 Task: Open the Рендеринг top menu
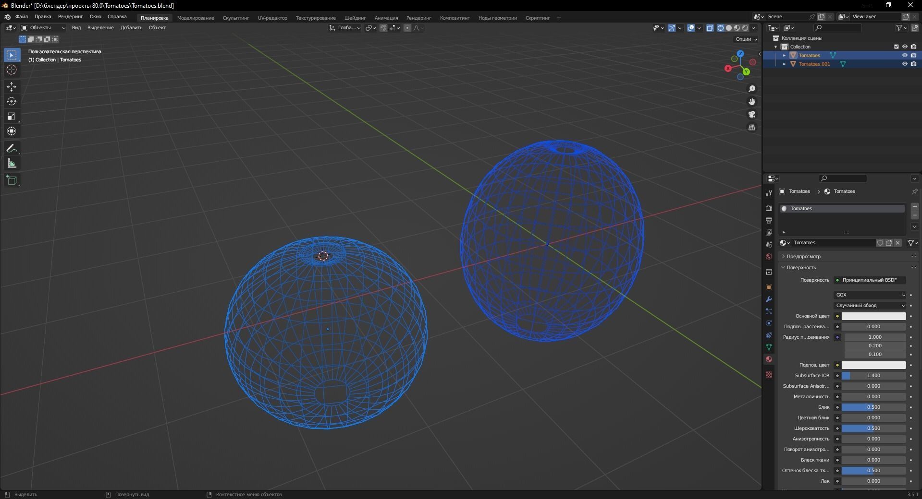(70, 17)
